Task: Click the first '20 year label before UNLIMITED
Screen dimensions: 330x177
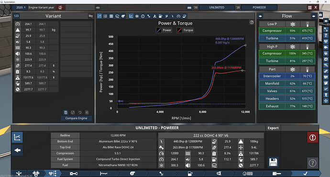Action: click(x=196, y=7)
